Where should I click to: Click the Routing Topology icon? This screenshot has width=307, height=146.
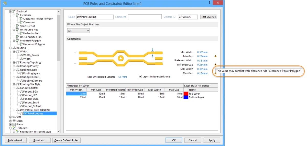[18, 62]
